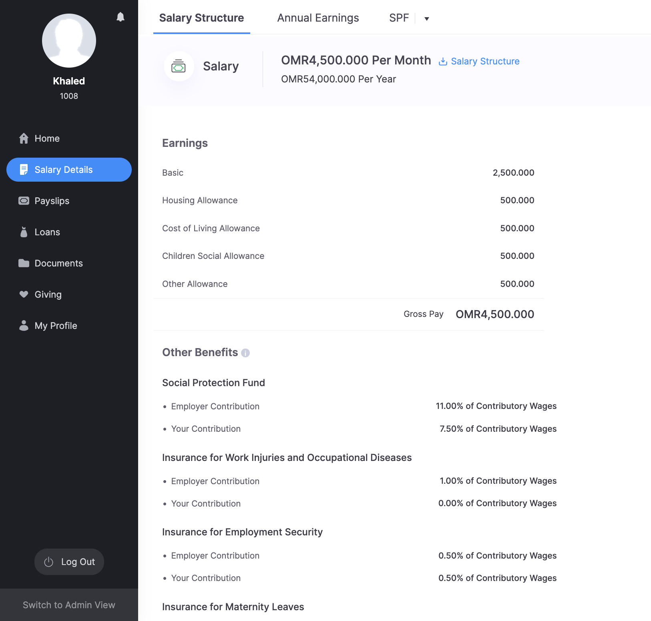Screen dimensions: 651x621
Task: Click the Payslips icon in sidebar
Action: pyautogui.click(x=24, y=201)
